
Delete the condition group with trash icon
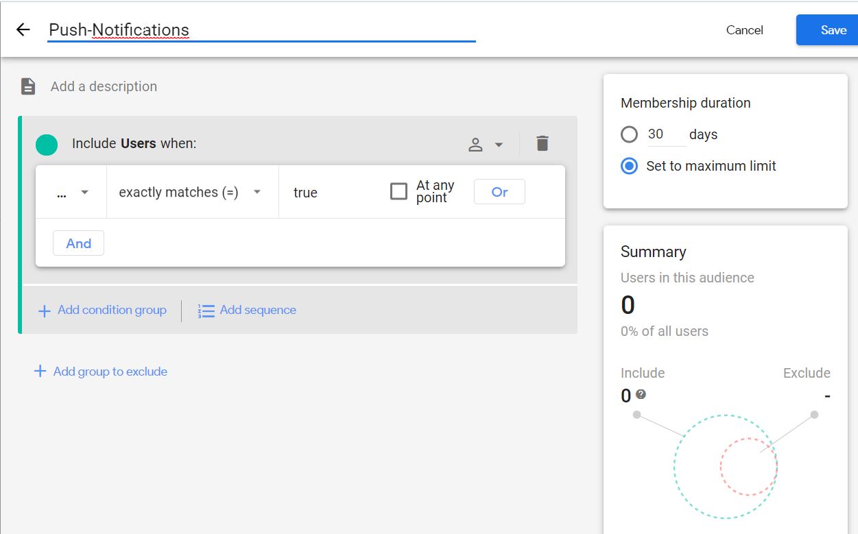tap(543, 143)
